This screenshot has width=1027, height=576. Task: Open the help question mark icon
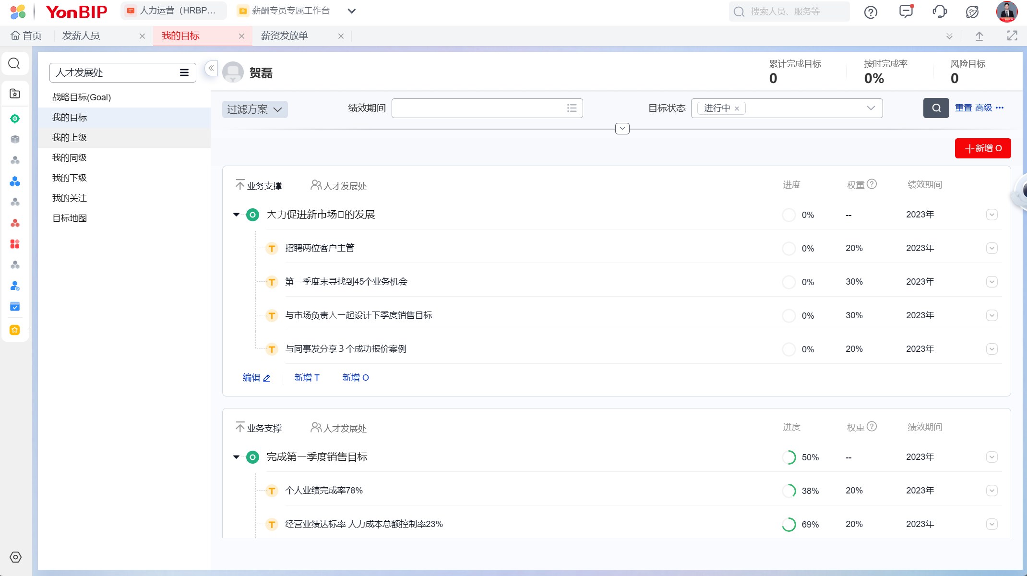871,12
